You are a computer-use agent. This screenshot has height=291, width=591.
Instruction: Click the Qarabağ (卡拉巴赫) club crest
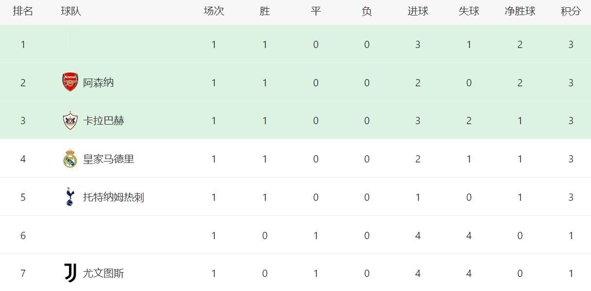[70, 121]
